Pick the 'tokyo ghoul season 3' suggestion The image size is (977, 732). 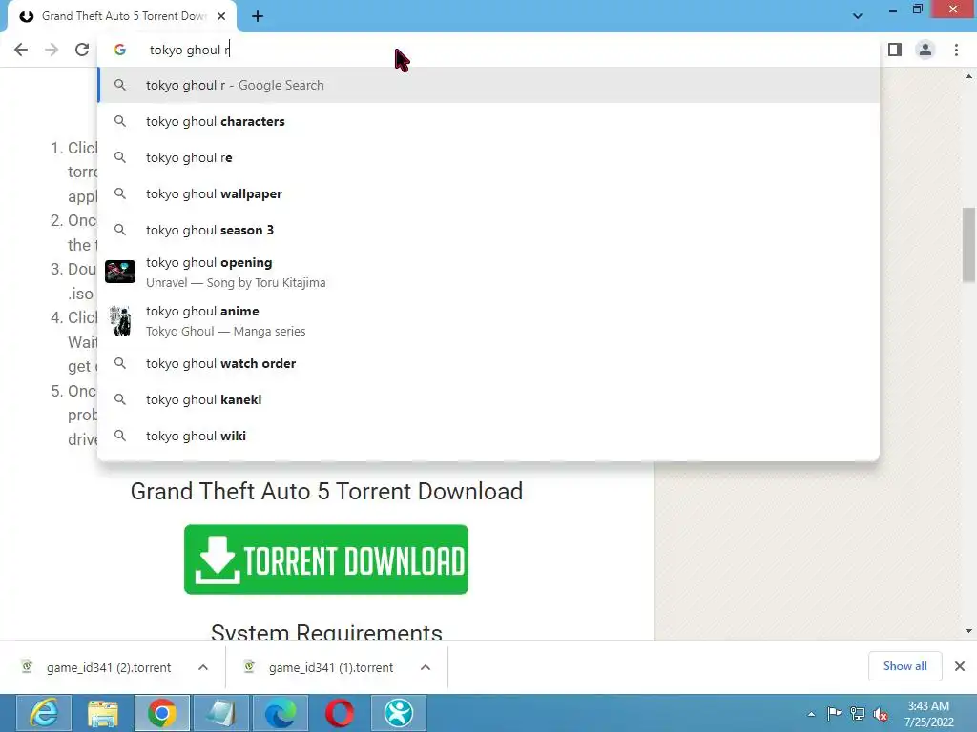tap(488, 230)
